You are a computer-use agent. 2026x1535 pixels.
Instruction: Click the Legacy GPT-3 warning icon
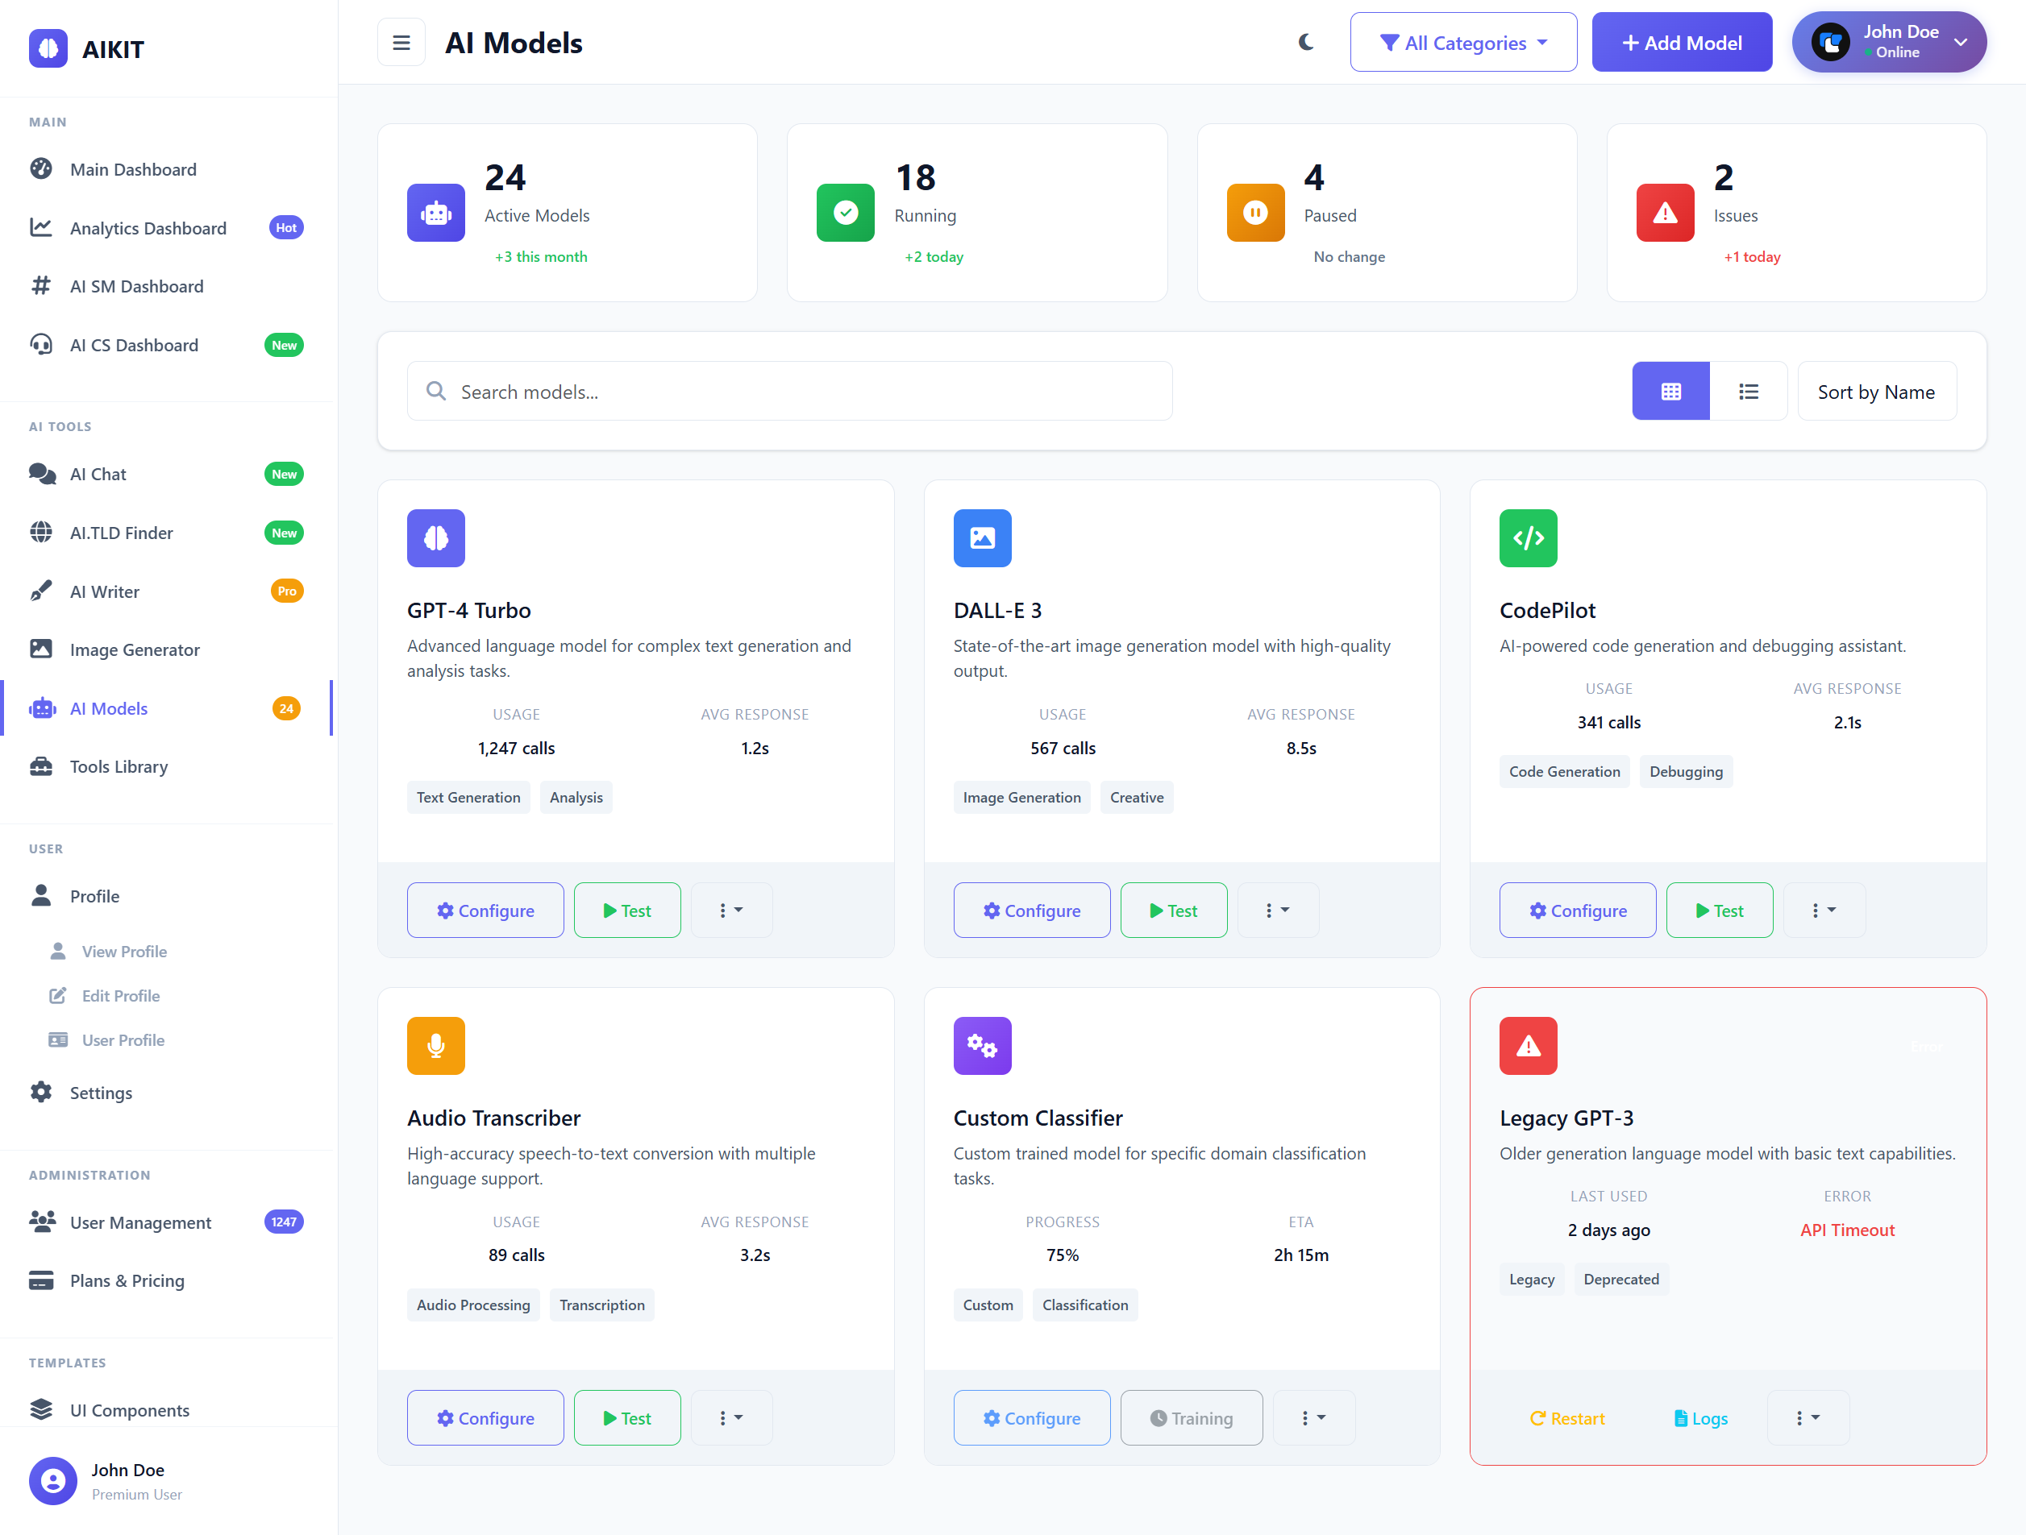point(1528,1045)
